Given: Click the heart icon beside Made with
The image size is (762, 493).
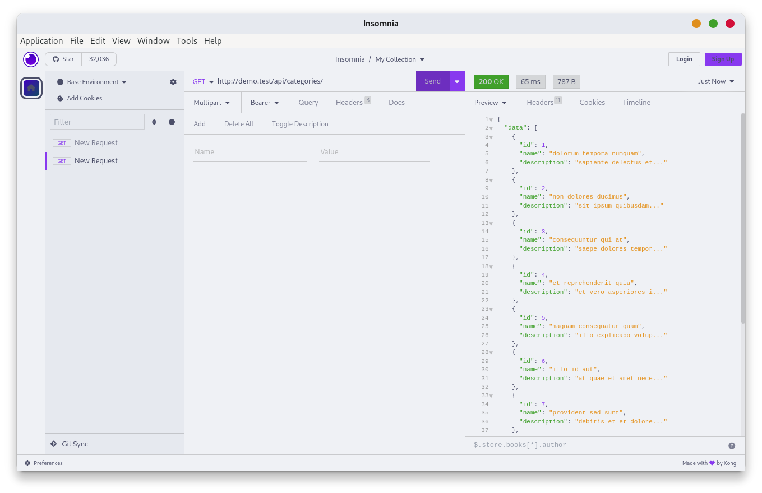Looking at the screenshot, I should pyautogui.click(x=712, y=463).
